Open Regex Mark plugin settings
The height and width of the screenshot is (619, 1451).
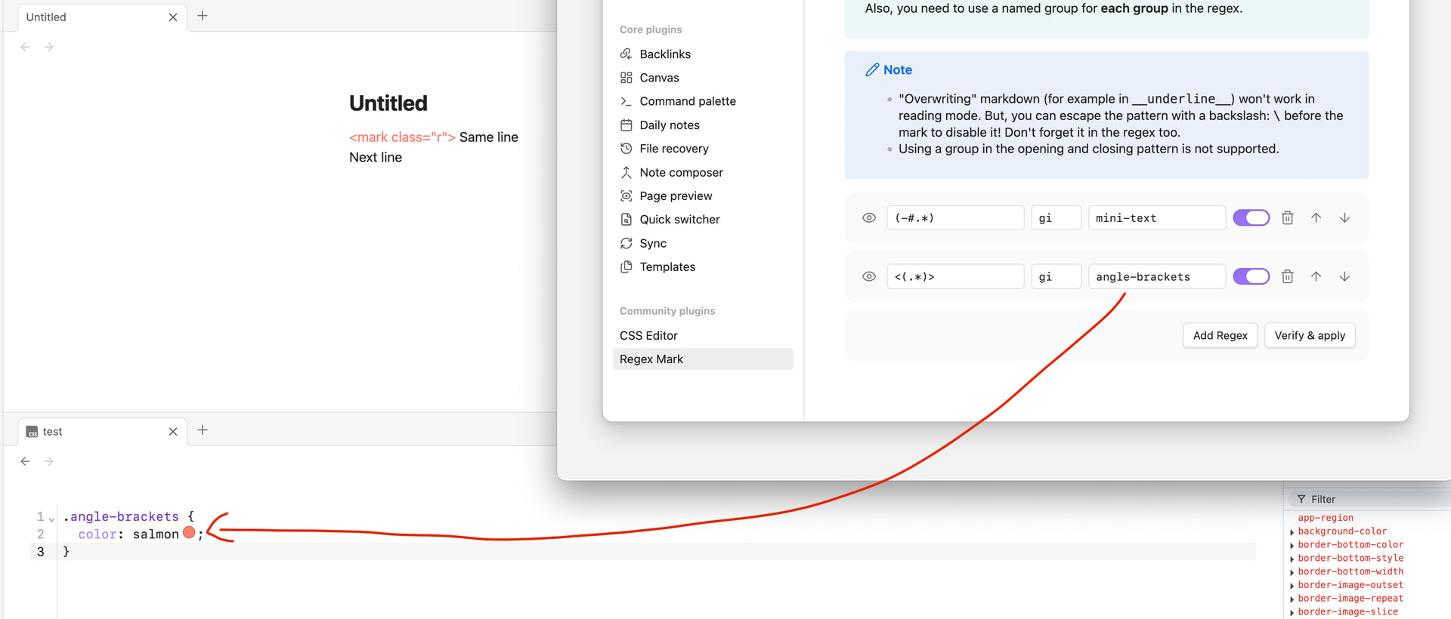[651, 359]
